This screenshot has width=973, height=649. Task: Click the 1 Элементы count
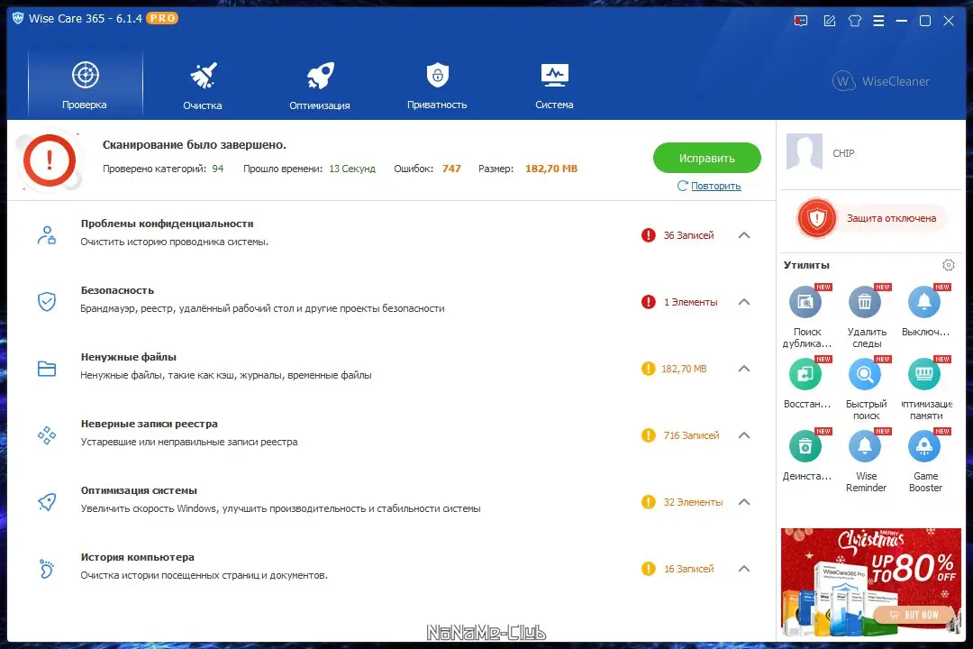click(x=691, y=302)
